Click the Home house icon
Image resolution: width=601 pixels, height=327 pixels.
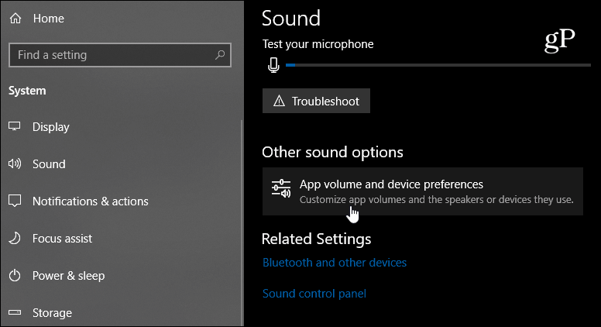point(15,19)
